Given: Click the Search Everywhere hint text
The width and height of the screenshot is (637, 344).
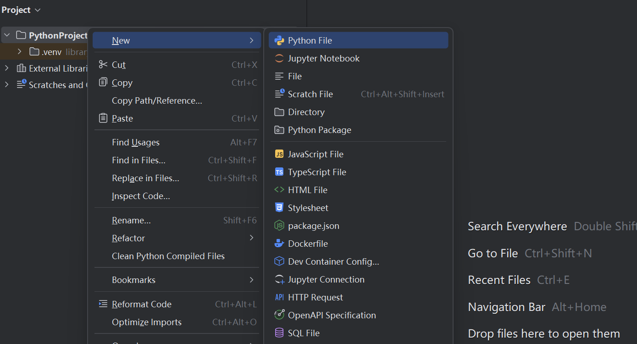Looking at the screenshot, I should [x=517, y=226].
